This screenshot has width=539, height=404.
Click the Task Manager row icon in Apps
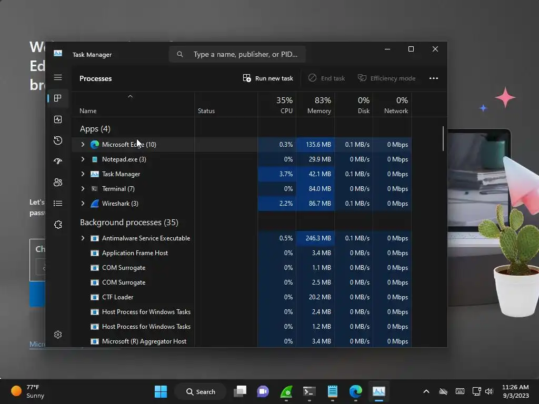click(95, 174)
